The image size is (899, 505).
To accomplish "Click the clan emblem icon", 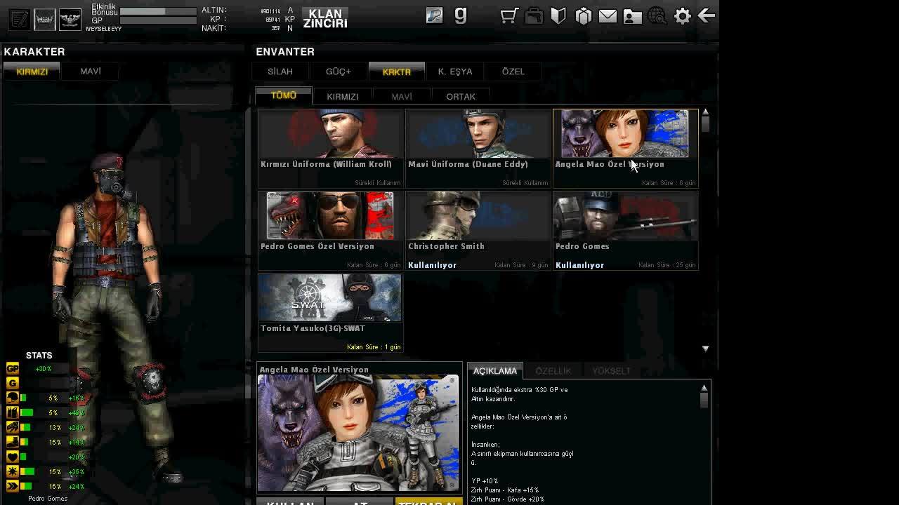I will (x=44, y=19).
